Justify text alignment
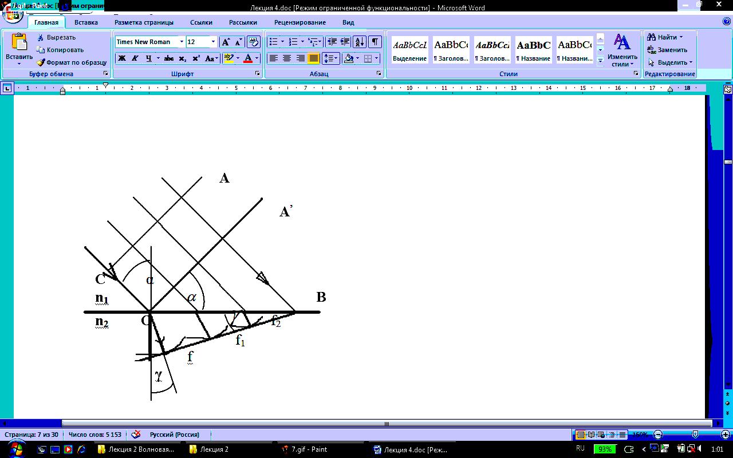The height and width of the screenshot is (458, 733). (x=313, y=58)
